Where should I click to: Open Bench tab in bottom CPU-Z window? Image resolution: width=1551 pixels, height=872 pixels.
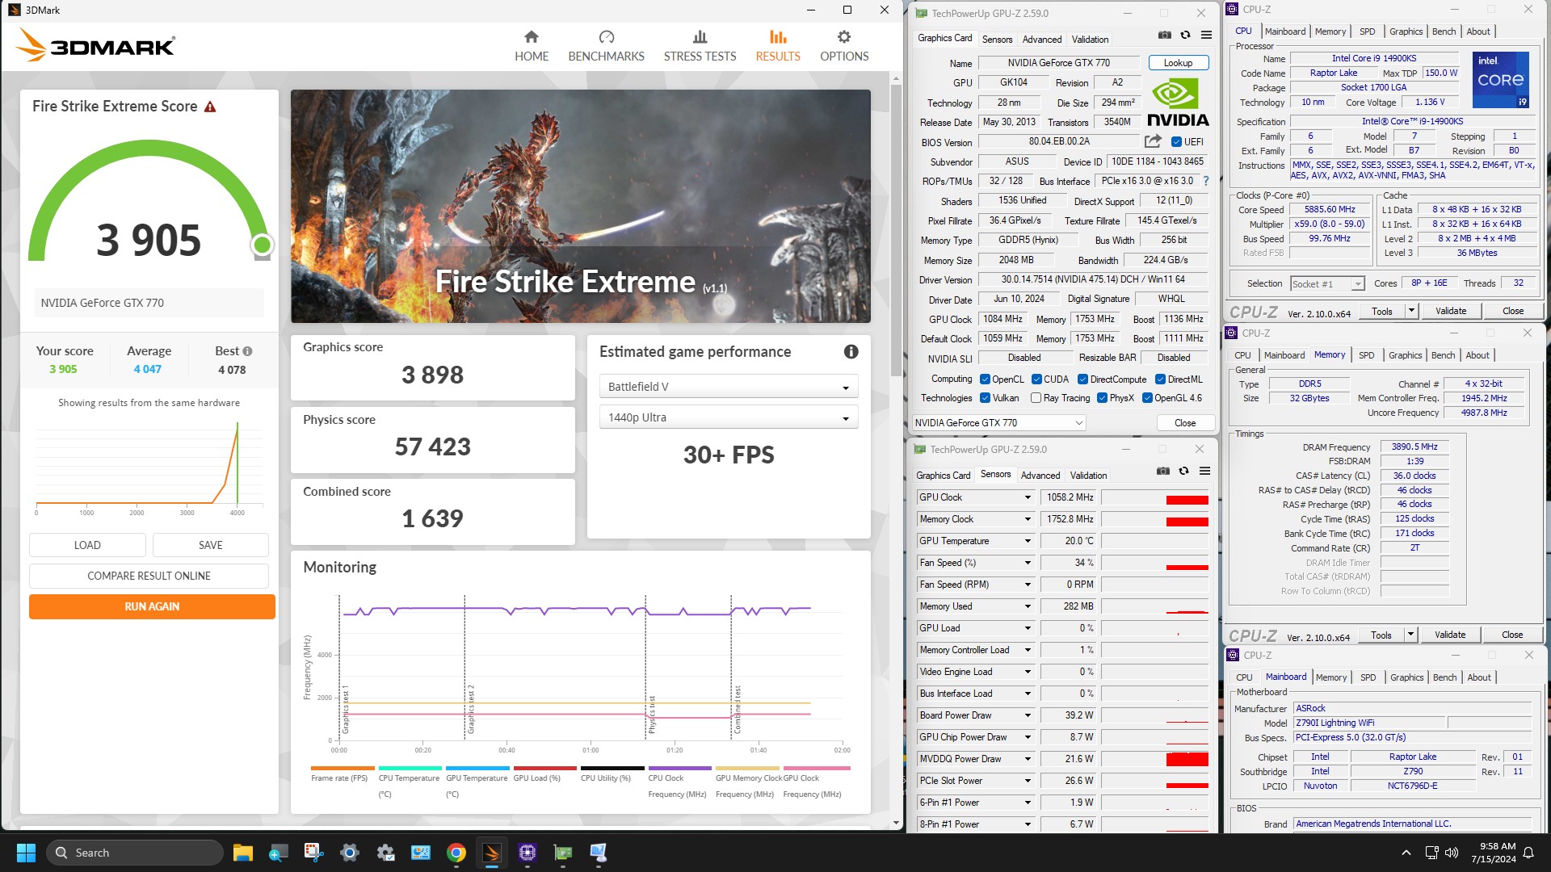[1444, 677]
